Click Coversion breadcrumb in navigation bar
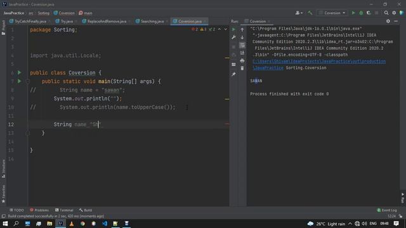Image resolution: width=406 pixels, height=228 pixels. click(x=64, y=13)
